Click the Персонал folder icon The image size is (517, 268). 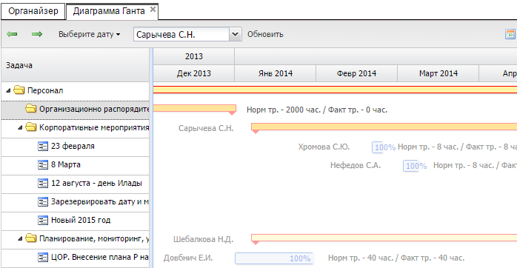[19, 90]
